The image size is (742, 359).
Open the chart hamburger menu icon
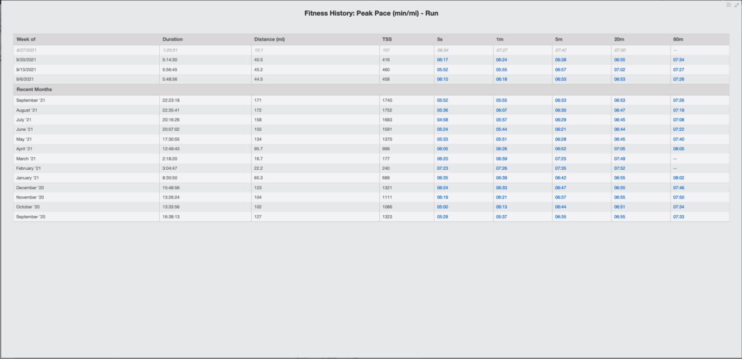click(728, 5)
